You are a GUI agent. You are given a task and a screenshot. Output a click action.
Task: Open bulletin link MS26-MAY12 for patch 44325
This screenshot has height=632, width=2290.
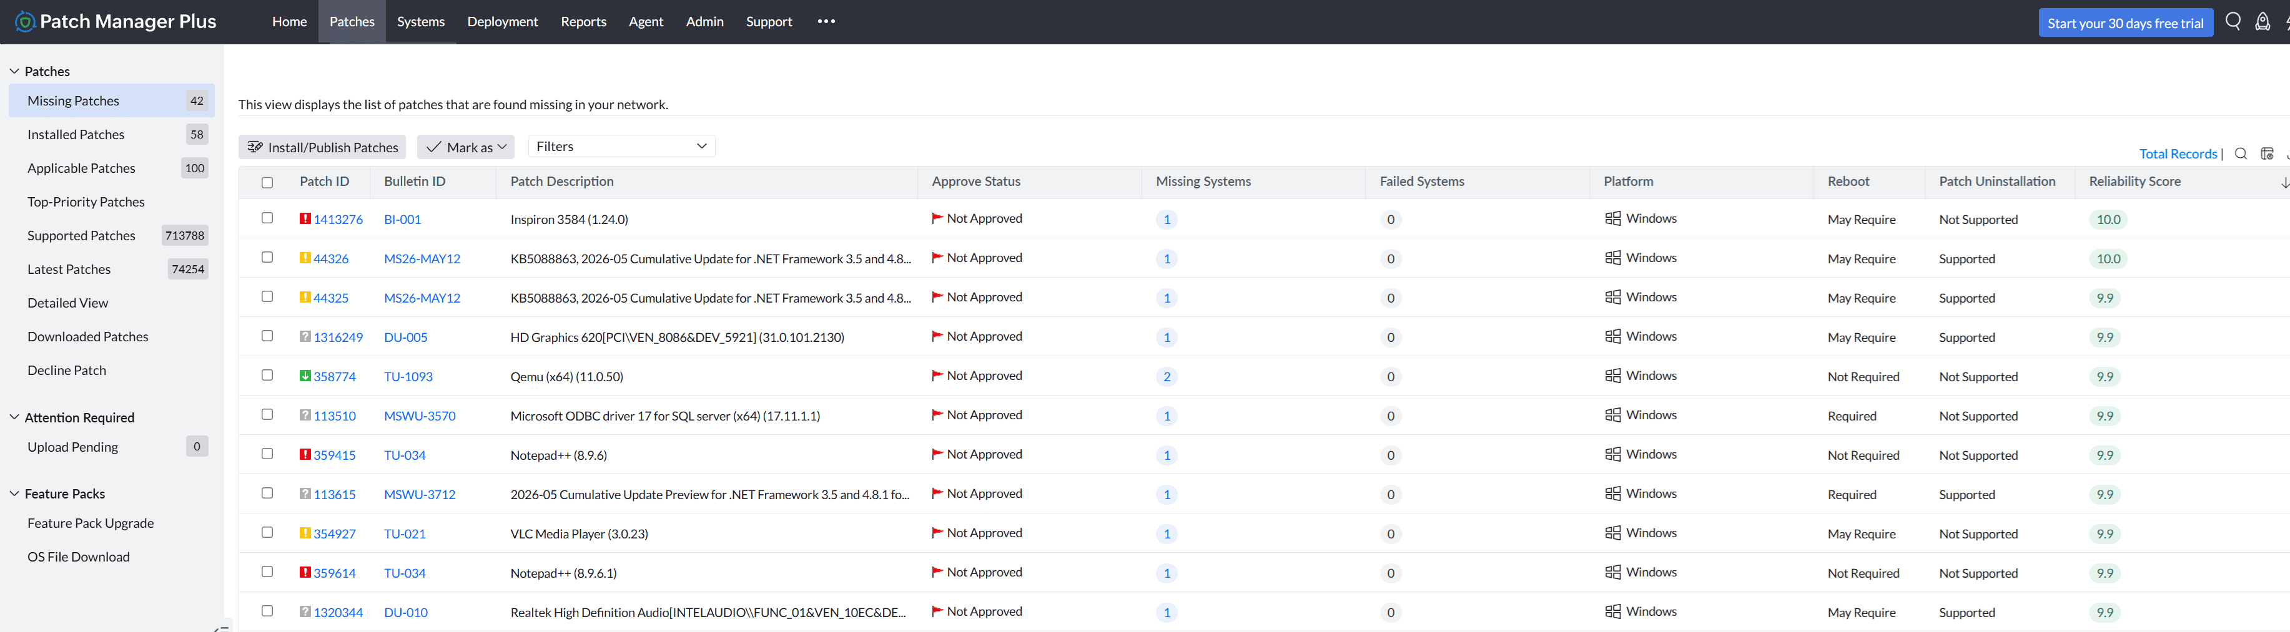coord(422,298)
